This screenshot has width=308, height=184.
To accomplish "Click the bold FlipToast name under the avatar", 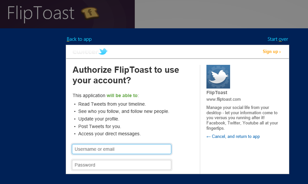I will point(217,93).
